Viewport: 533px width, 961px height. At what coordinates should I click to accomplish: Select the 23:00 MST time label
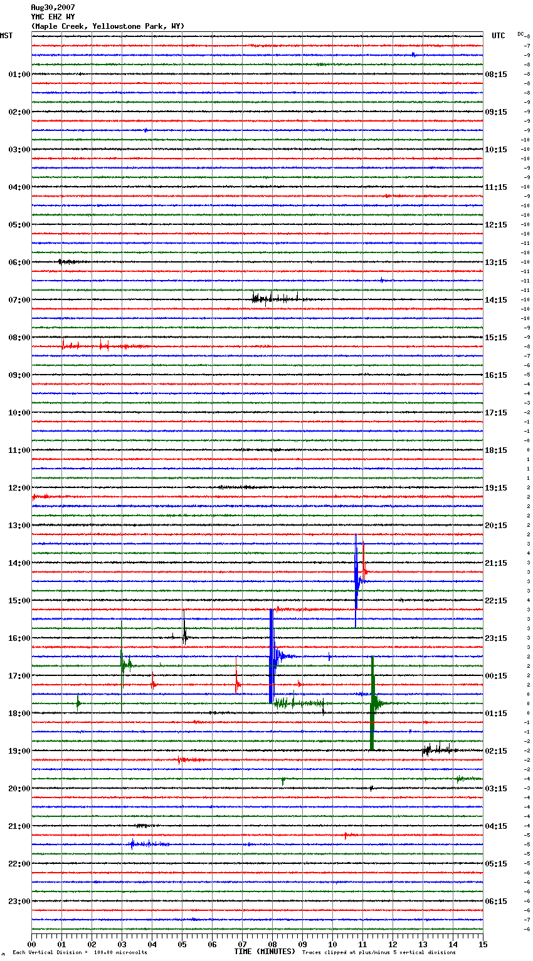point(19,901)
